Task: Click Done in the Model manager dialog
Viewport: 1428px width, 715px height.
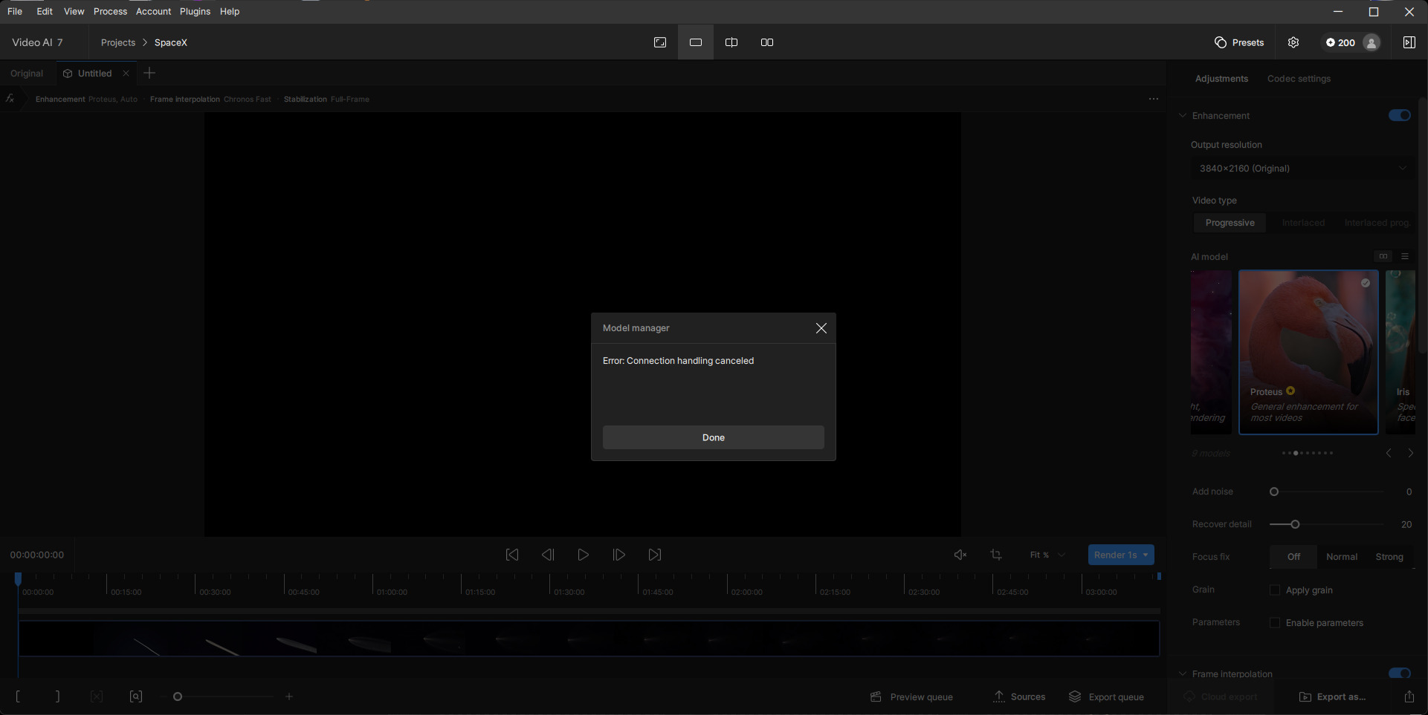Action: [x=713, y=437]
